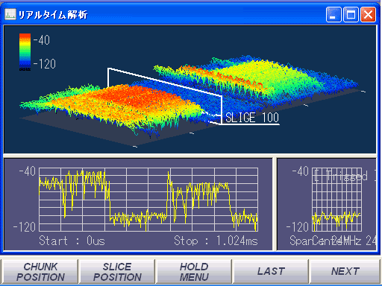
Task: Close the real-time analysis window
Action: pyautogui.click(x=368, y=15)
